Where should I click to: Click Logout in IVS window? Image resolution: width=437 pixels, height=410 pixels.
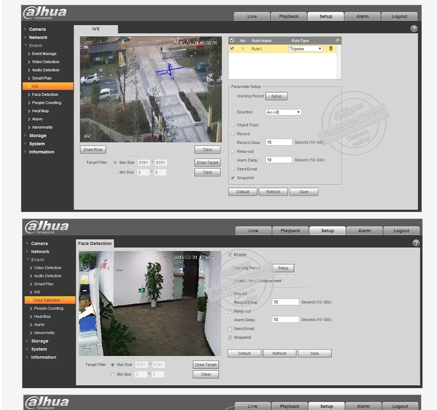399,16
